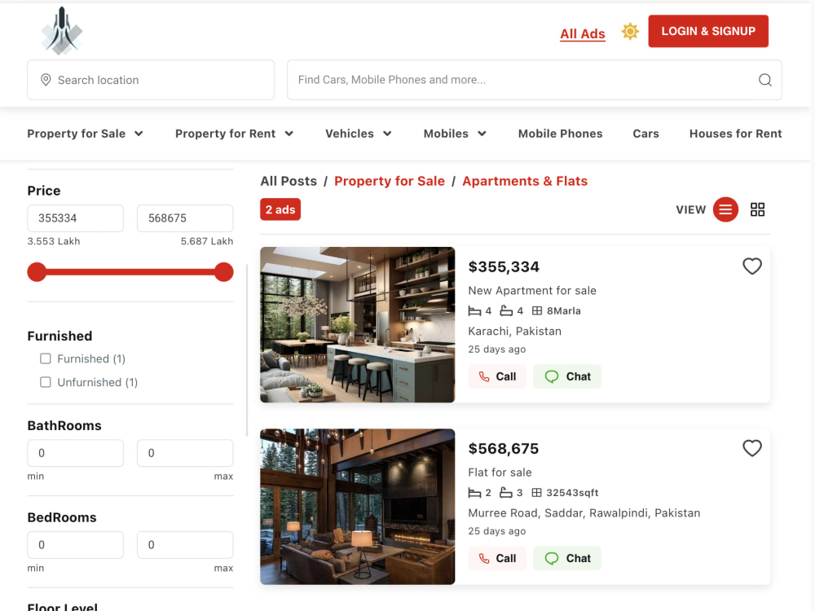815x611 pixels.
Task: Open Houses for Rent category
Action: coord(735,134)
